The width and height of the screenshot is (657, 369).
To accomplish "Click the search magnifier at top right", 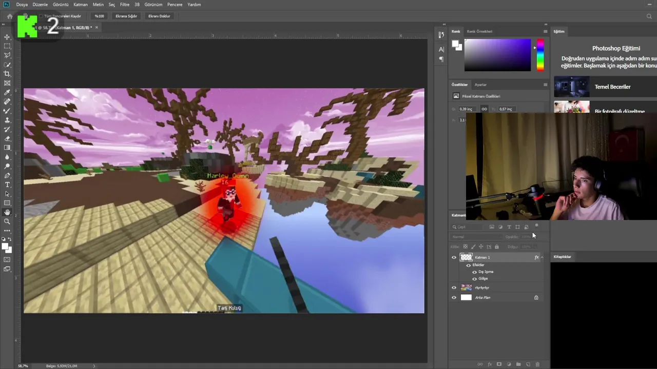I will (649, 16).
